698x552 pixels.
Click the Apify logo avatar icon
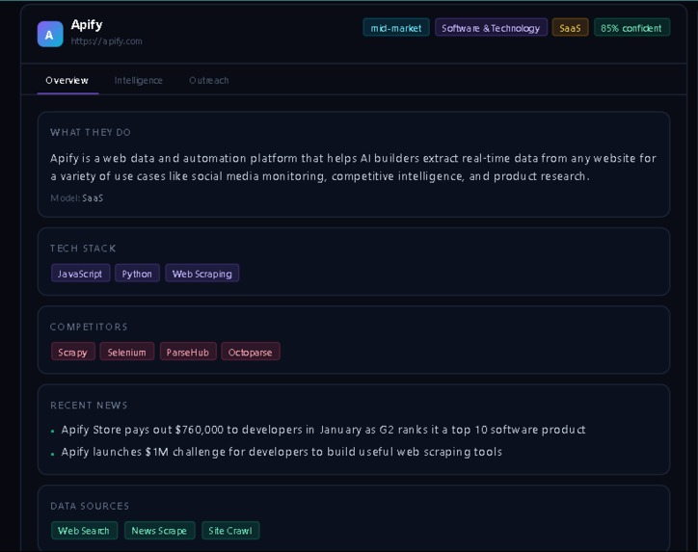tap(50, 35)
